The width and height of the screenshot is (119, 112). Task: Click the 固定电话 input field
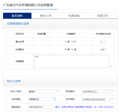pos(41,107)
